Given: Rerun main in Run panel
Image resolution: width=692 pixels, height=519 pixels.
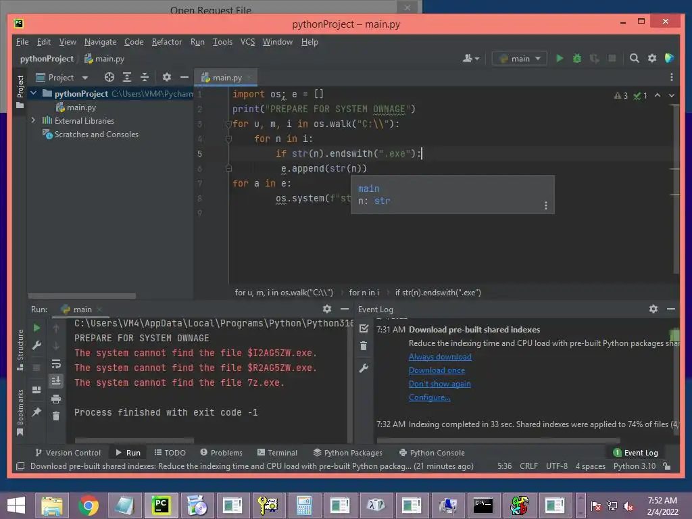Looking at the screenshot, I should coord(36,328).
